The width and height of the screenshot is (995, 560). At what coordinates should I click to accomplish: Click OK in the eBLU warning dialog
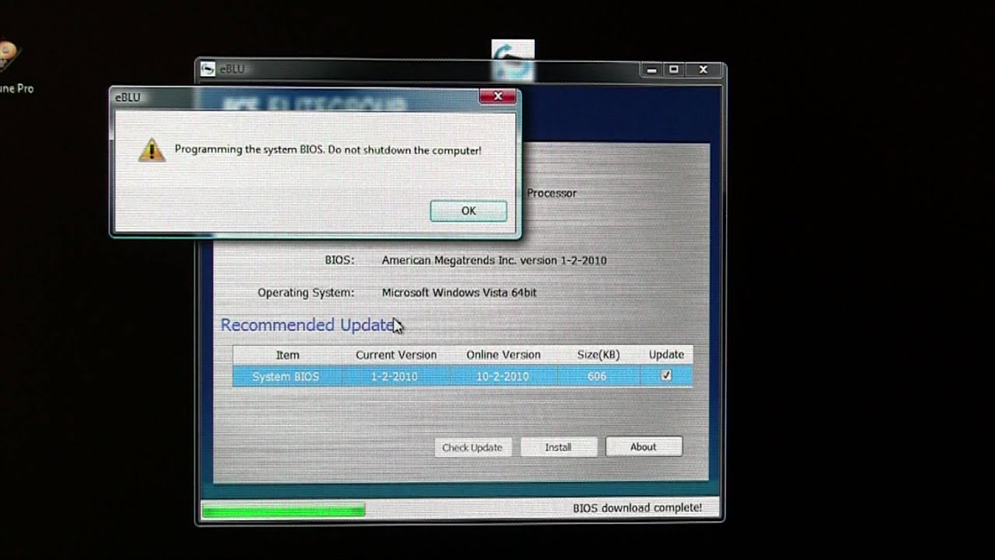click(468, 211)
